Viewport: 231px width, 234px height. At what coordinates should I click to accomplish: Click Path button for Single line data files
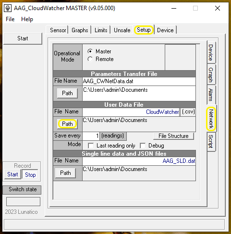tap(65, 173)
